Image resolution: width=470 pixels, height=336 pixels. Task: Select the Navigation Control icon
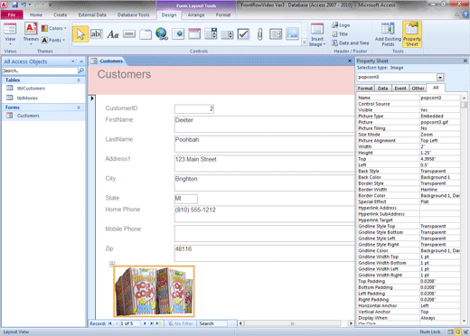click(194, 34)
